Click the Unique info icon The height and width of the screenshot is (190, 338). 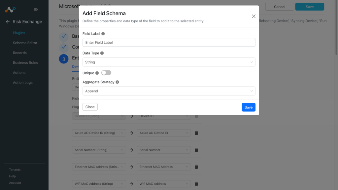coord(97,73)
